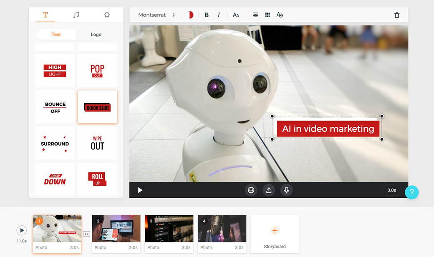Open the music tab in left panel

pyautogui.click(x=76, y=15)
